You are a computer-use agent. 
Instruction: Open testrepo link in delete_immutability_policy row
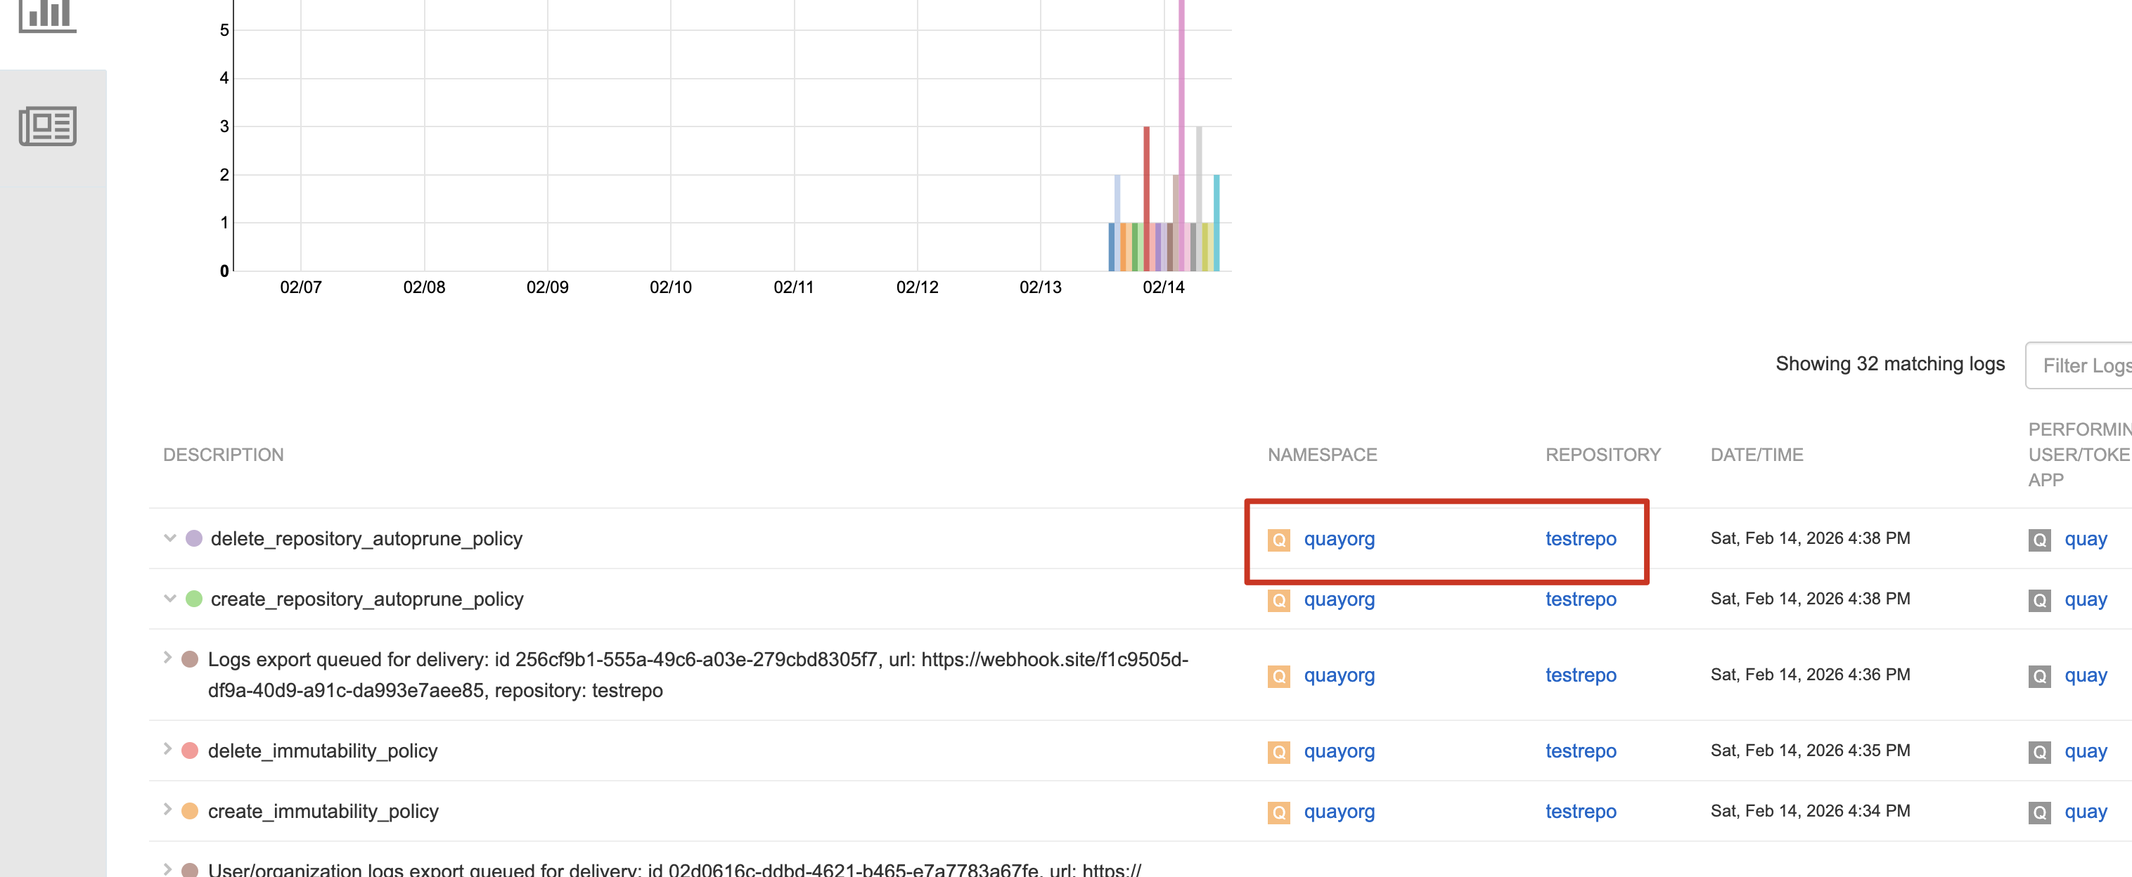pos(1580,751)
